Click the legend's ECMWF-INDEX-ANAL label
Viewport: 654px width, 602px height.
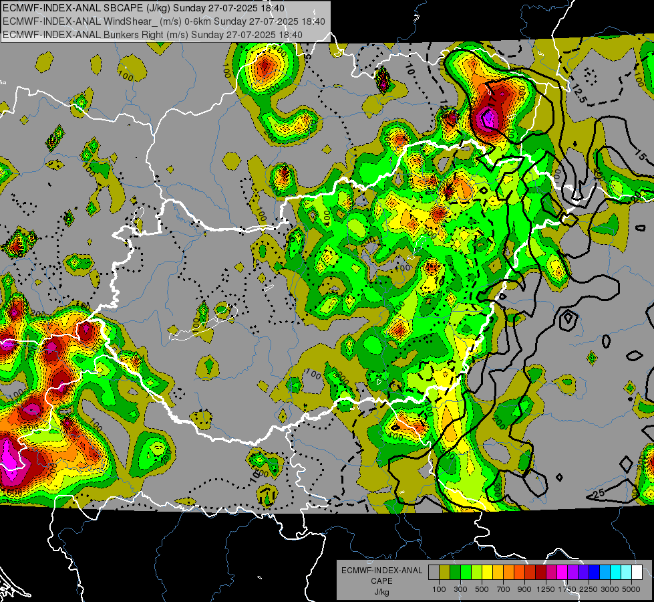point(381,571)
